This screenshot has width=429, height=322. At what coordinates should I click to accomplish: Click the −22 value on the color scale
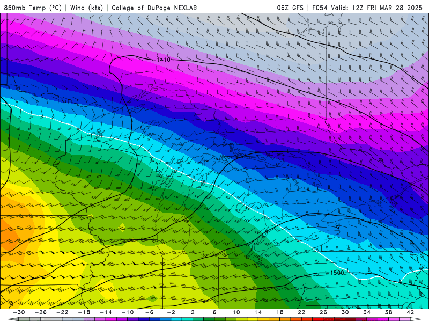tap(62, 312)
